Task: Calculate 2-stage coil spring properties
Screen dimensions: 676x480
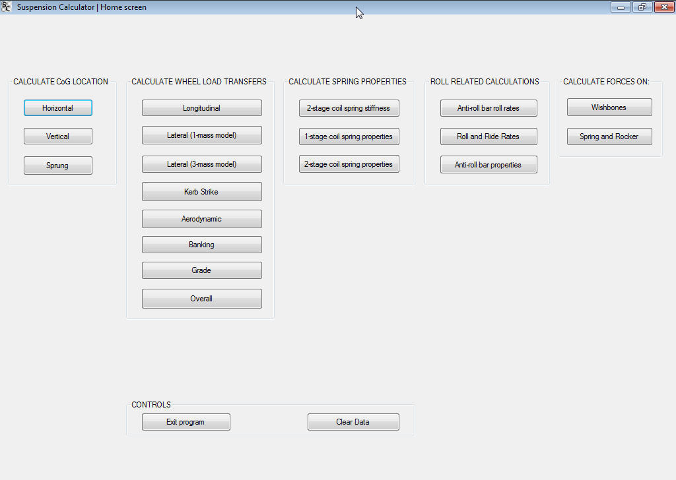Action: pyautogui.click(x=349, y=164)
